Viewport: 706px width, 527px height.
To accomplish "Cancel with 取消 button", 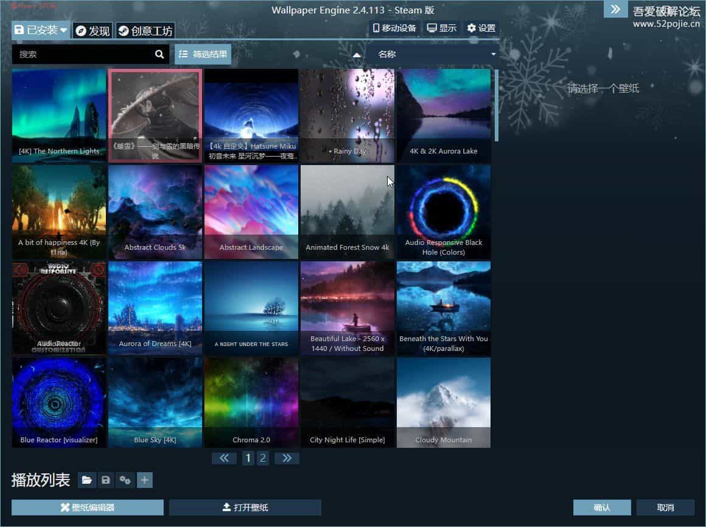I will [x=665, y=507].
